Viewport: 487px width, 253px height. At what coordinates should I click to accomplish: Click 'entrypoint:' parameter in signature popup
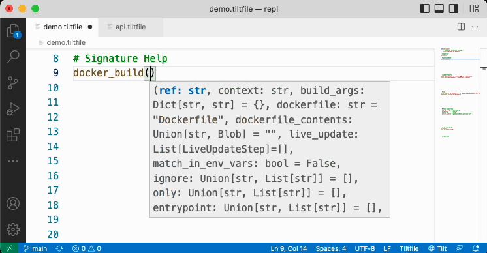coord(185,207)
